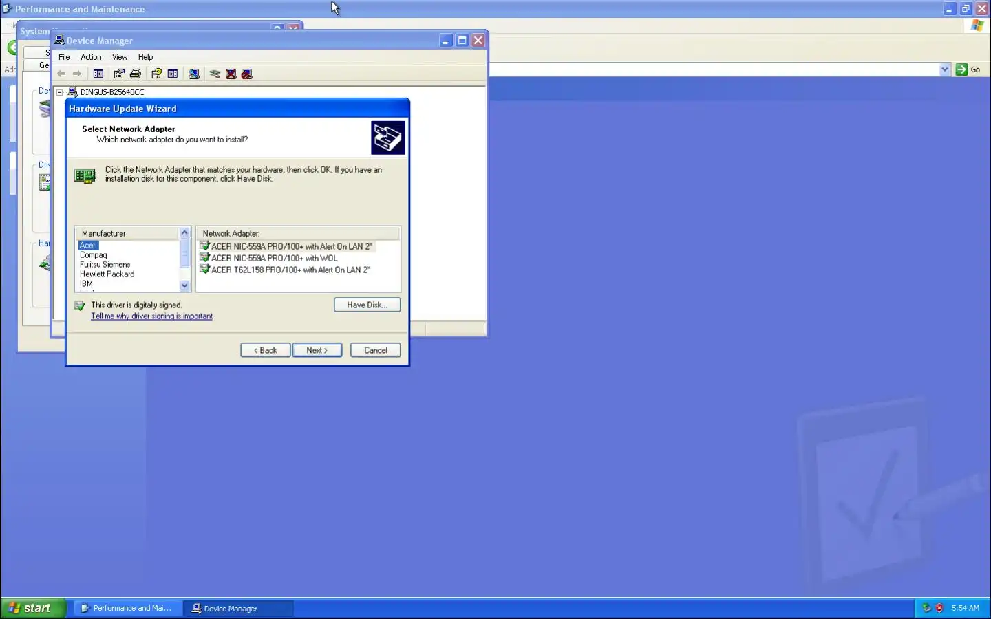
Task: Scan for hardware changes toolbar icon
Action: [x=194, y=74]
